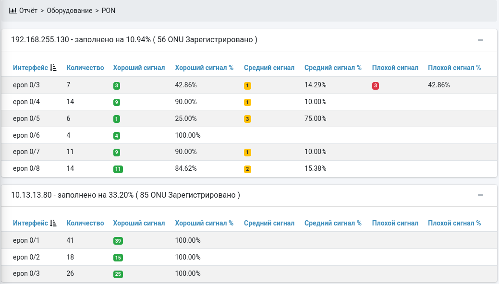Click red bad signal badge for epon 0/3

coord(376,85)
